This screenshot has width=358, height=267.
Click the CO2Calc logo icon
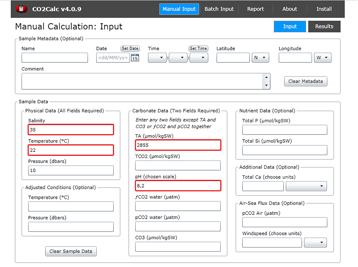[21, 9]
